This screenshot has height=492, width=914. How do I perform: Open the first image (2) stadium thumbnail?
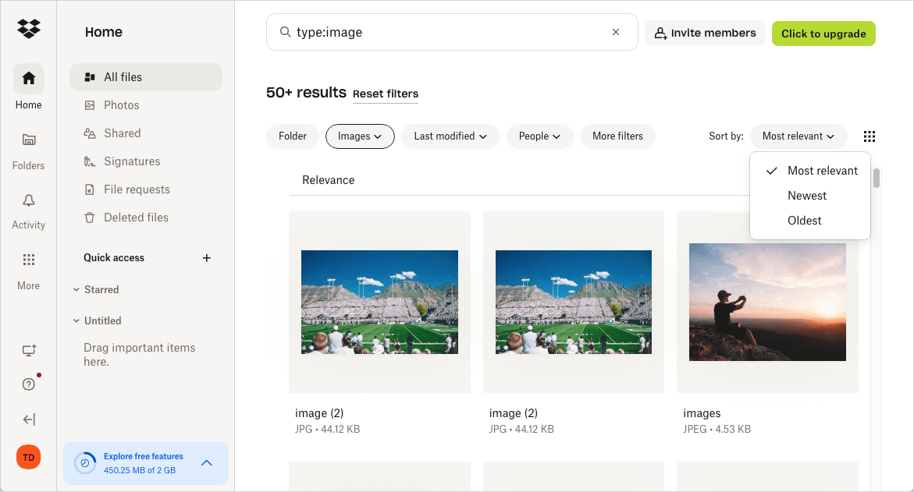tap(379, 303)
